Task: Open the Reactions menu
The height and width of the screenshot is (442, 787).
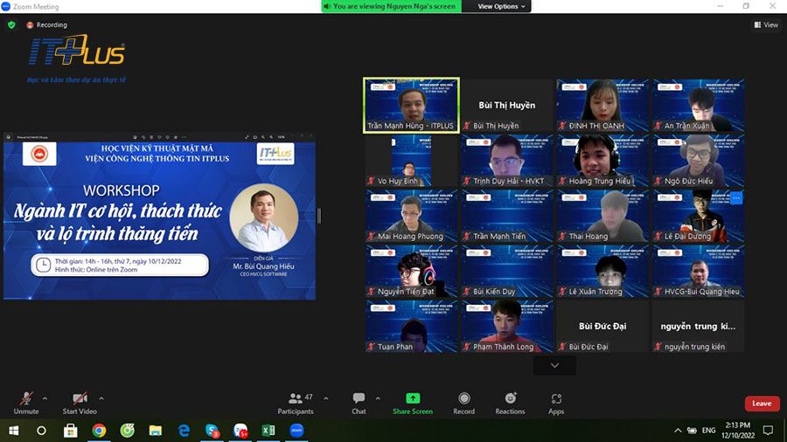Action: [510, 400]
